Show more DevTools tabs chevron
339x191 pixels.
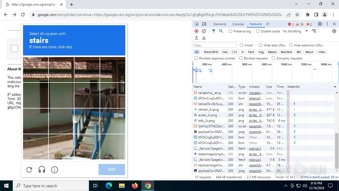[268, 24]
